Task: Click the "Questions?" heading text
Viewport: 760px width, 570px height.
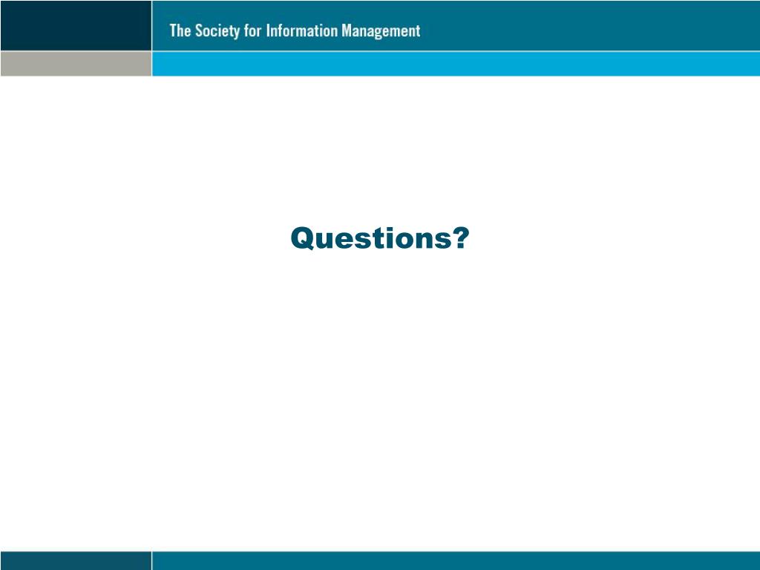Action: coord(380,238)
